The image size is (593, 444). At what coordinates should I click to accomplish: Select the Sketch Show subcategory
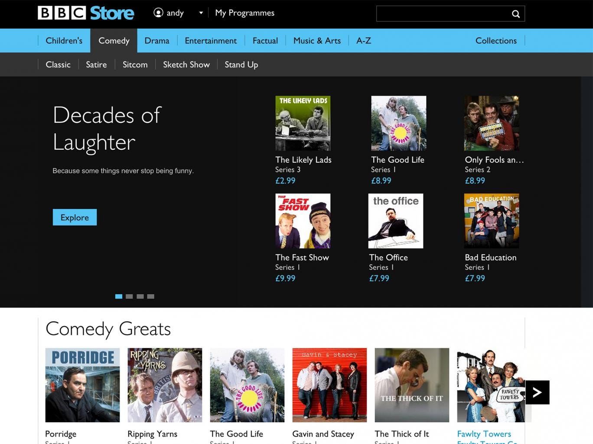[x=186, y=64]
